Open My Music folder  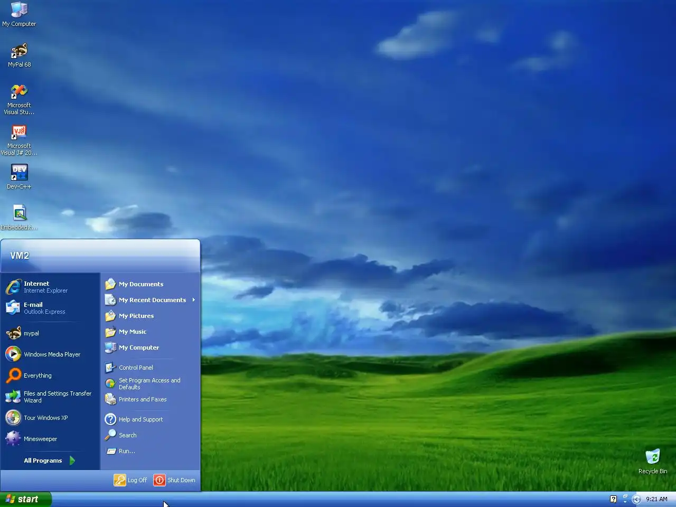point(151,332)
